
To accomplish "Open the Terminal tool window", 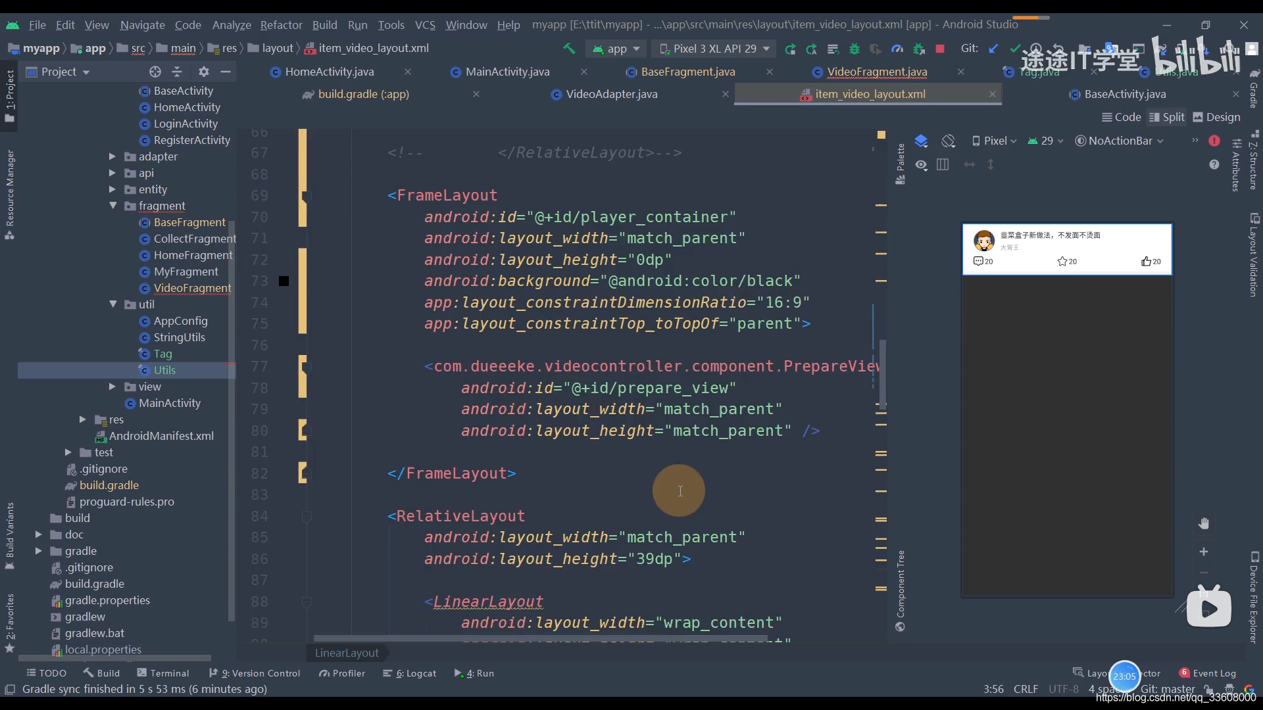I will click(163, 673).
